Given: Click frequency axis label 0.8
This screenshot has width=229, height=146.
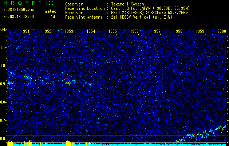Looking at the screenshot, I should click(3, 102).
